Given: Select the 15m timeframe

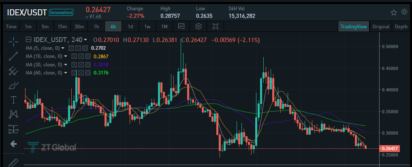Looking at the screenshot, I should (62, 26).
